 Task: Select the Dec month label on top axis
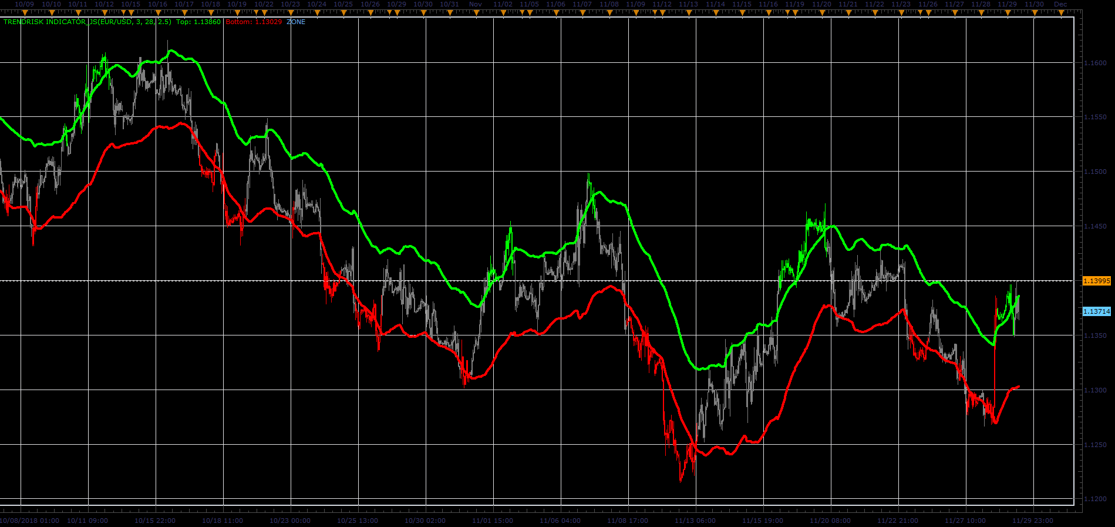coord(1060,4)
